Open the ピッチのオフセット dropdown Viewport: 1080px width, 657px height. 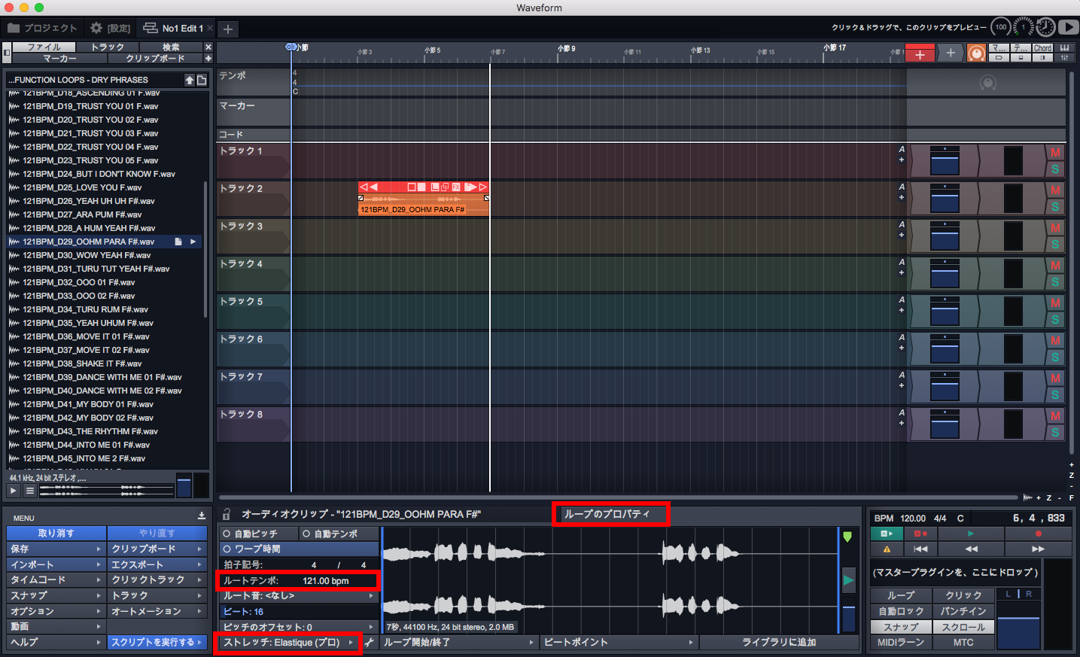click(299, 627)
